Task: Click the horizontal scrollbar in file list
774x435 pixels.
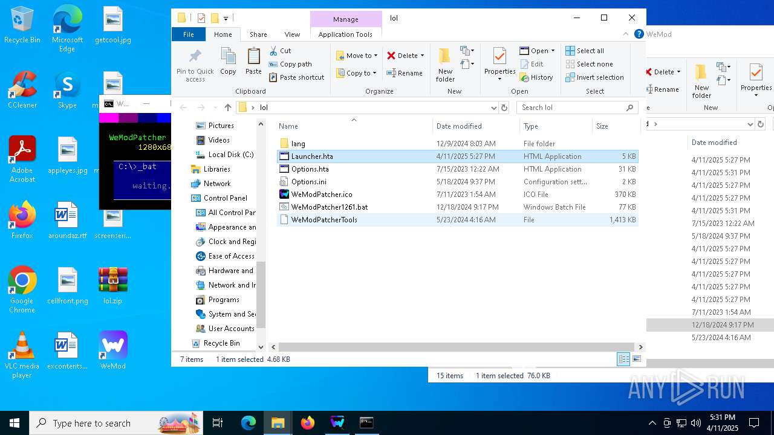Action: coord(456,347)
